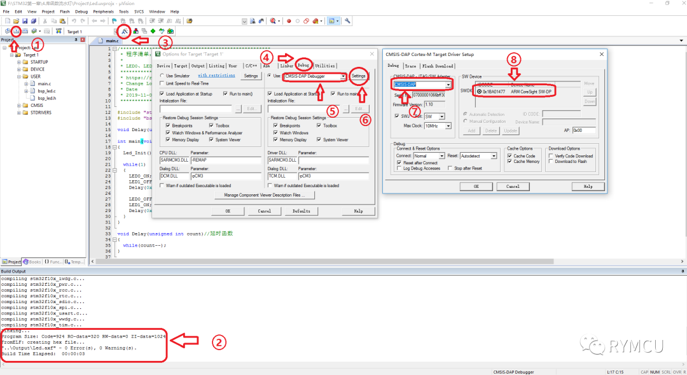The width and height of the screenshot is (687, 375).
Task: Open the CMSIS-DAP adapter dropdown
Action: pyautogui.click(x=448, y=85)
